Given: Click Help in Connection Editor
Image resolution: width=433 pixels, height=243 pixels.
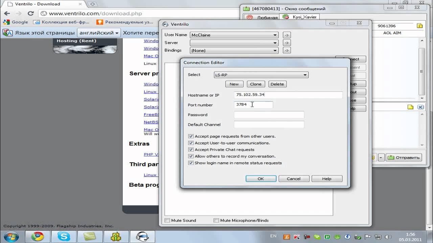Looking at the screenshot, I should click(327, 179).
